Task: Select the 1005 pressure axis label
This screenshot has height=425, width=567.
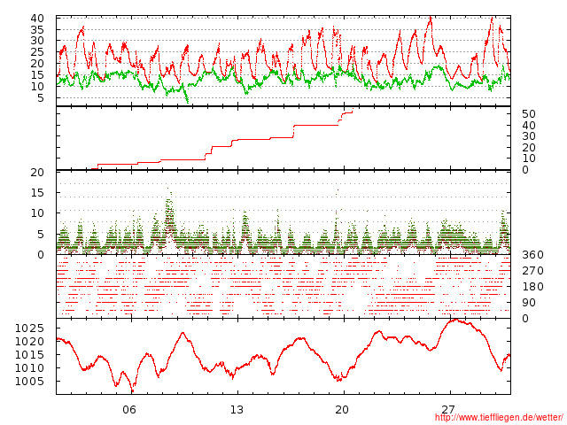Action: [29, 382]
